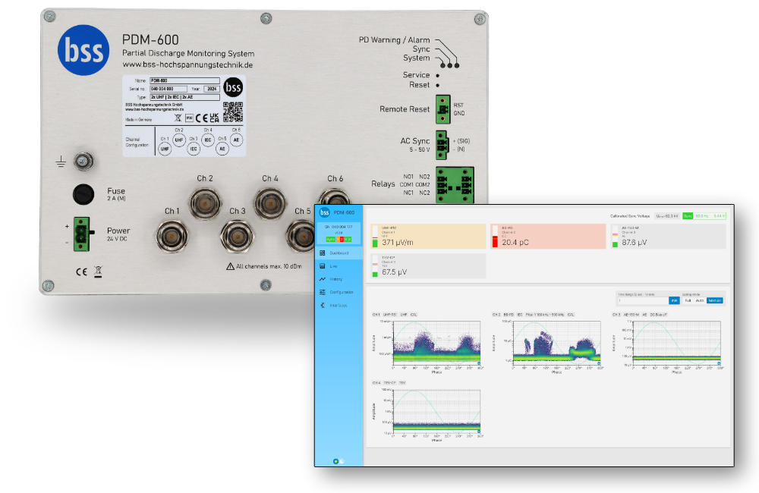Click the calibrated voltage value box reading 62.3 kV

pyautogui.click(x=667, y=215)
